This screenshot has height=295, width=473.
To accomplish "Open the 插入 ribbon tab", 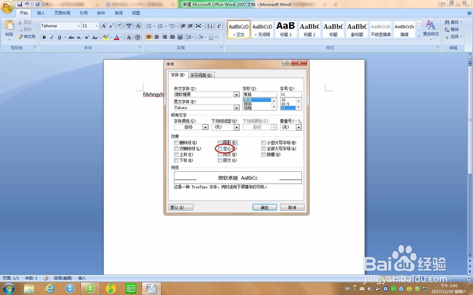I will click(41, 13).
